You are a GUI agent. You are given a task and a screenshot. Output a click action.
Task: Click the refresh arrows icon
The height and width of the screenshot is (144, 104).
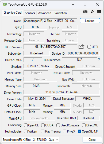[92, 11]
